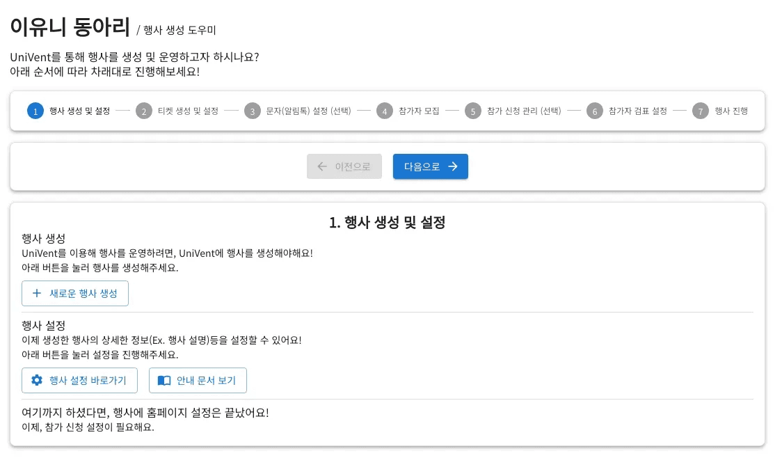
Task: Click the gear icon on 행사 설정 바로가기
Action: 37,381
